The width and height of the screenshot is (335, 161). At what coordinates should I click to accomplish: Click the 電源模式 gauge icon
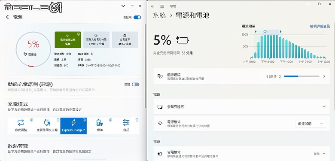pos(160,123)
